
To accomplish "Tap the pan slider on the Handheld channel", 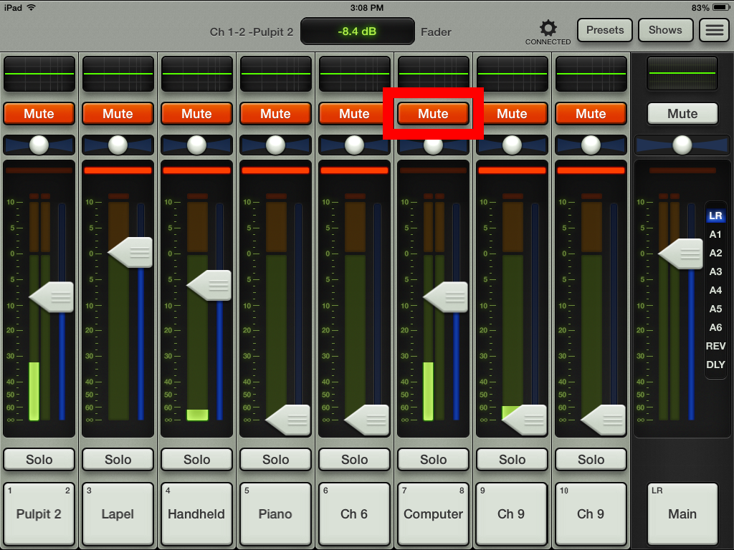I will [x=196, y=145].
